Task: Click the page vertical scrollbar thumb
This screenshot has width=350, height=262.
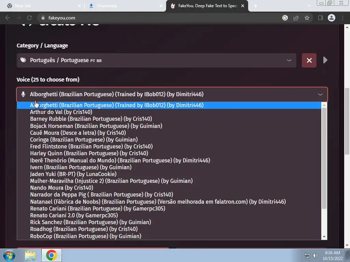Action: (347, 121)
